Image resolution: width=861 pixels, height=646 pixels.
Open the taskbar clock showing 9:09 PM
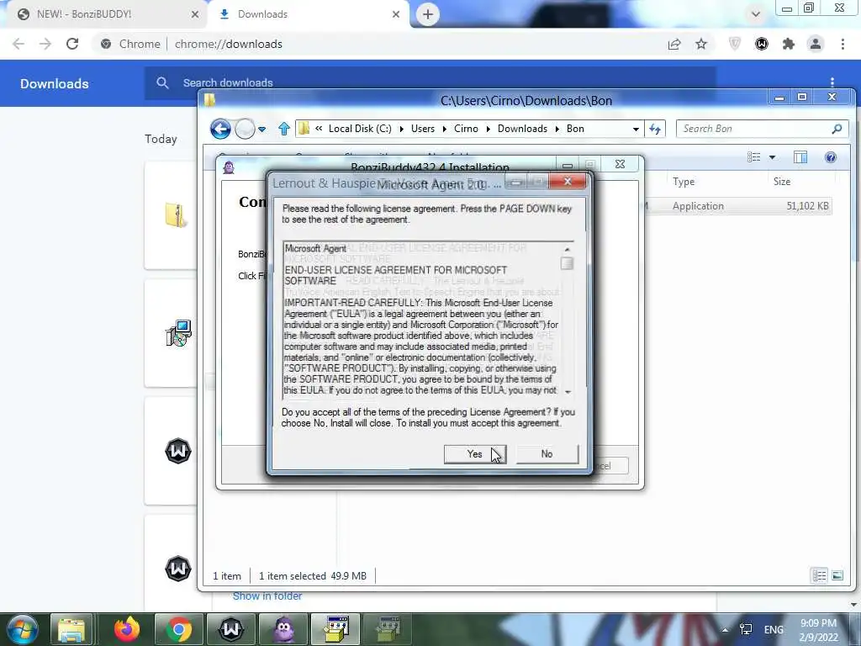coord(819,630)
